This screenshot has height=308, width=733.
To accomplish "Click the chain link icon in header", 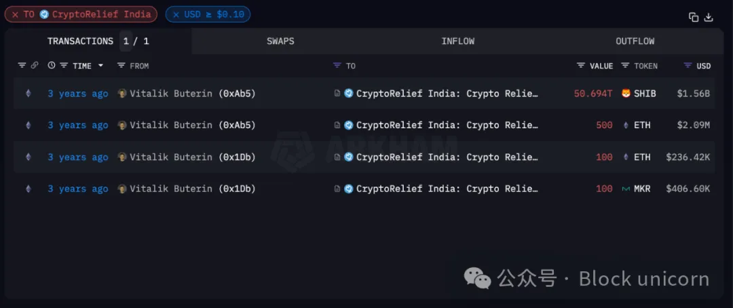I will 35,66.
